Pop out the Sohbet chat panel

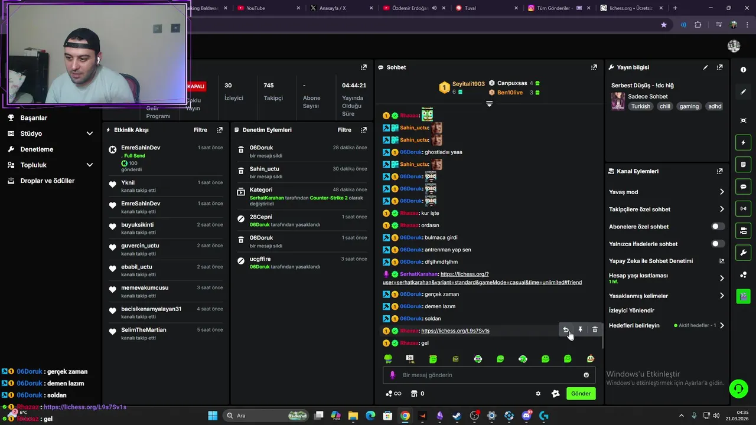coord(594,67)
